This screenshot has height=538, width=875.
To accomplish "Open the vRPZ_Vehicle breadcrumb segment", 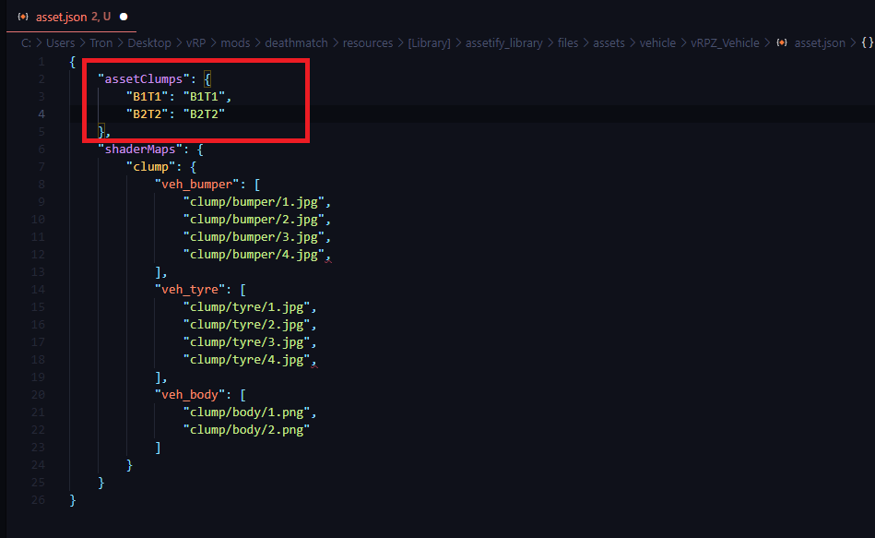I will pyautogui.click(x=725, y=43).
